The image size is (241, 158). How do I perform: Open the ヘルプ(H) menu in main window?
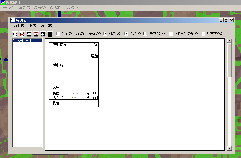(x=72, y=8)
